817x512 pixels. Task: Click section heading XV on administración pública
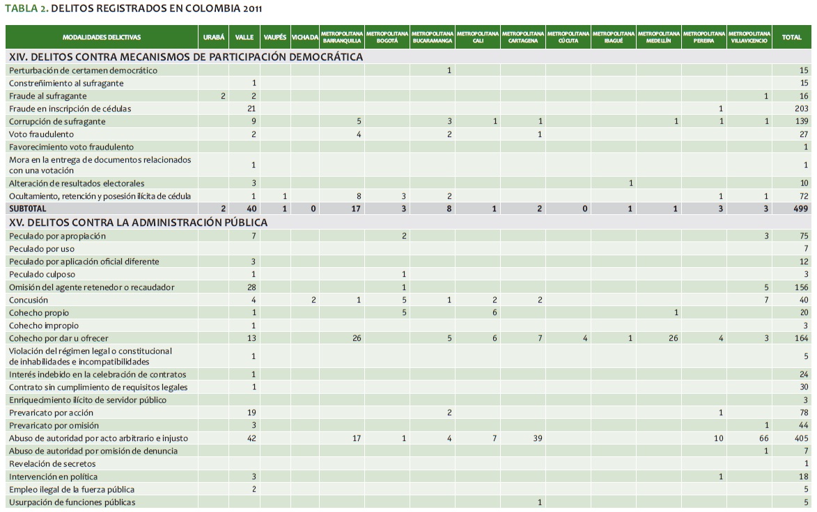click(x=138, y=223)
